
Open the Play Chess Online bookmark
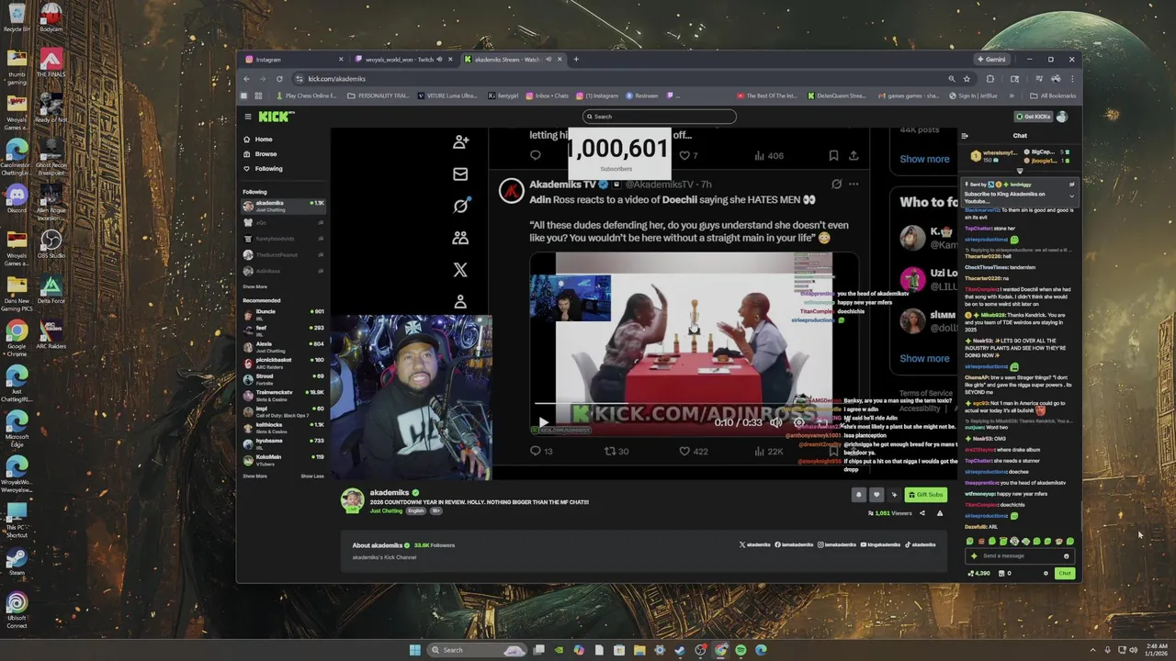click(x=306, y=95)
